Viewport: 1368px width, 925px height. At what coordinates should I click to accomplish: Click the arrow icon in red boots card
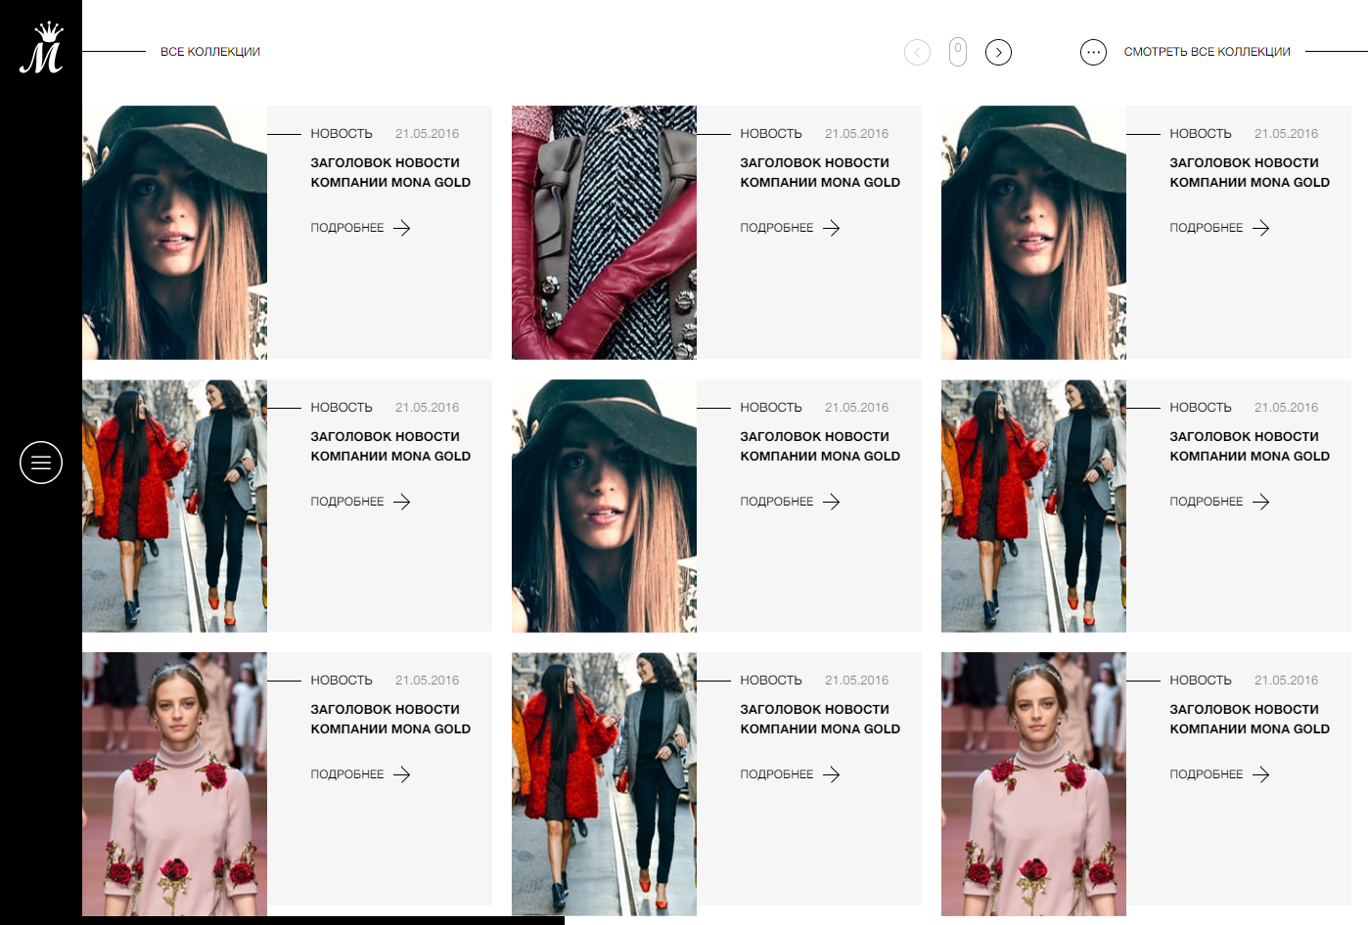[832, 228]
